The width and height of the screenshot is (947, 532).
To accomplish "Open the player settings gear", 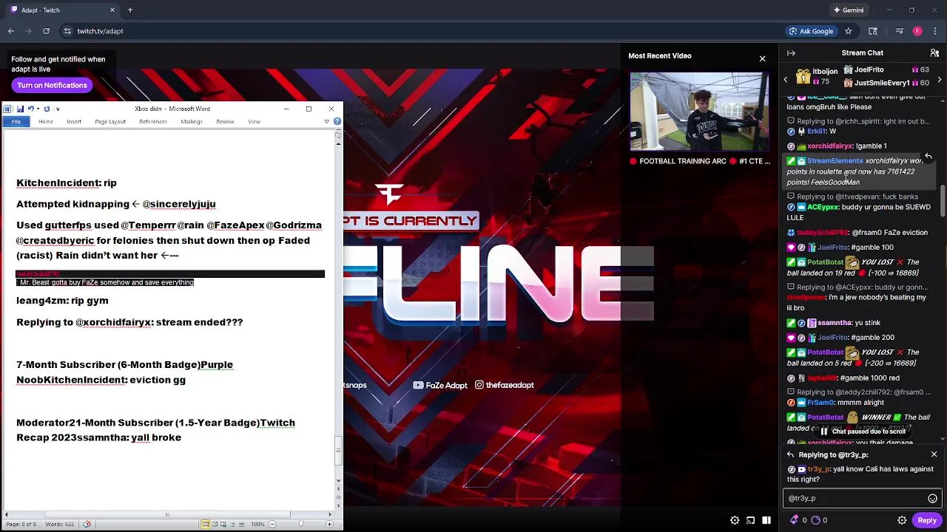I will 735,520.
